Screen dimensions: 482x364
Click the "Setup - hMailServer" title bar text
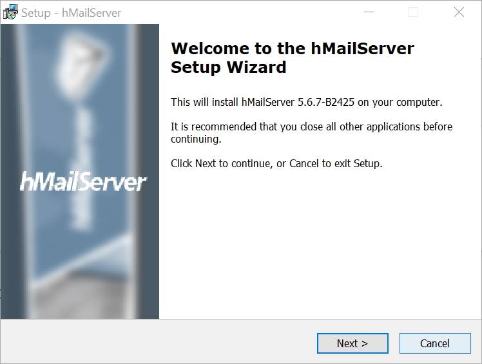(x=72, y=13)
